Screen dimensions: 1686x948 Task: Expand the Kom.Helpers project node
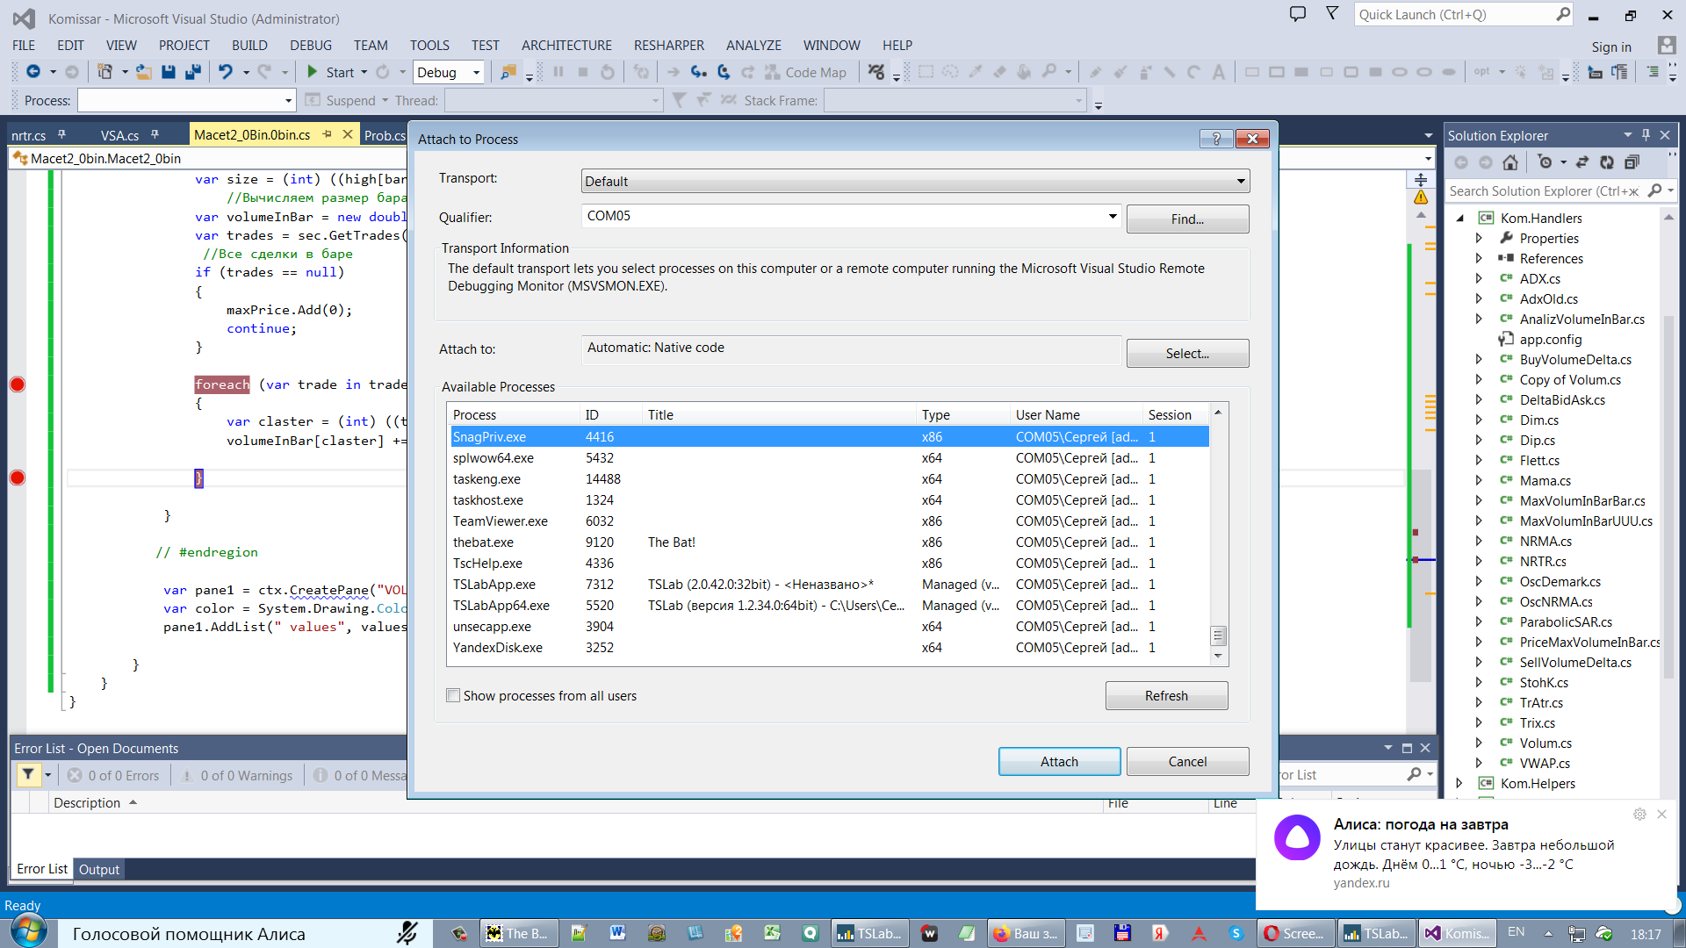pyautogui.click(x=1459, y=783)
